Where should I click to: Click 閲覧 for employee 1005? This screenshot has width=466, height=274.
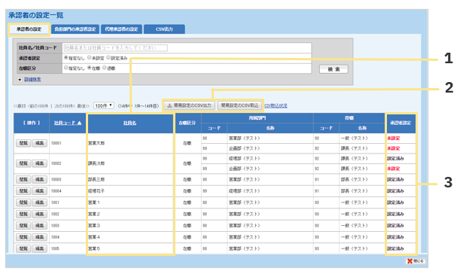click(x=23, y=248)
